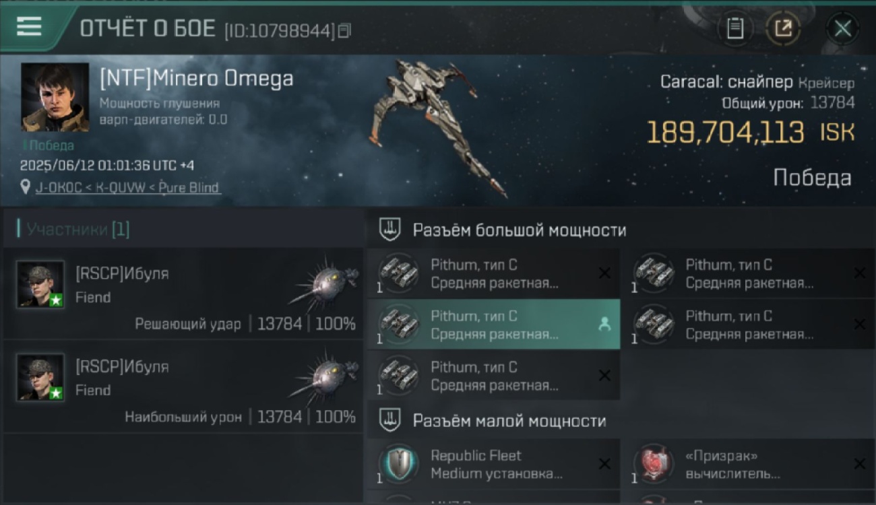Click the X mark on Republic Fleet item
Viewport: 876px width, 505px height.
pyautogui.click(x=604, y=464)
